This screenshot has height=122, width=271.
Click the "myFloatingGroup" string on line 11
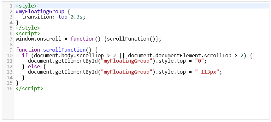click(x=126, y=61)
